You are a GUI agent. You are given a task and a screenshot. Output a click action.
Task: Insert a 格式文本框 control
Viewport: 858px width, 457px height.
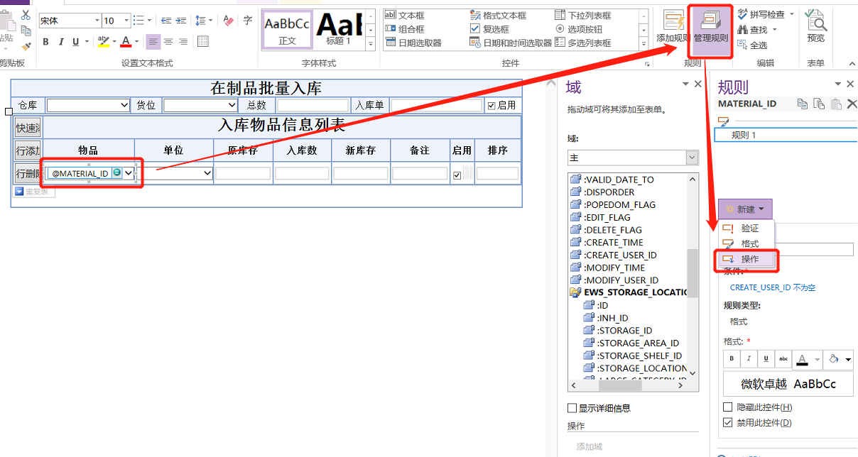coord(499,15)
